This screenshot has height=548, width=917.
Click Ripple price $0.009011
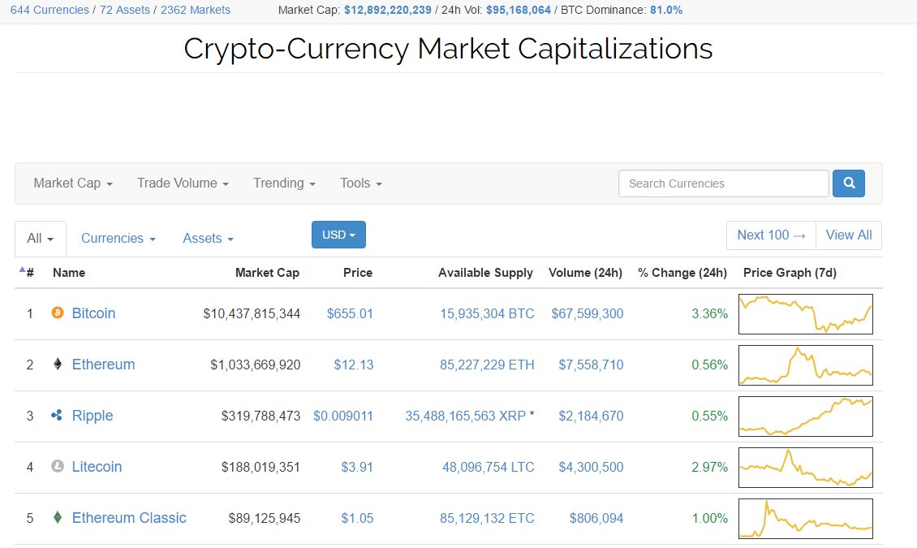tap(343, 416)
